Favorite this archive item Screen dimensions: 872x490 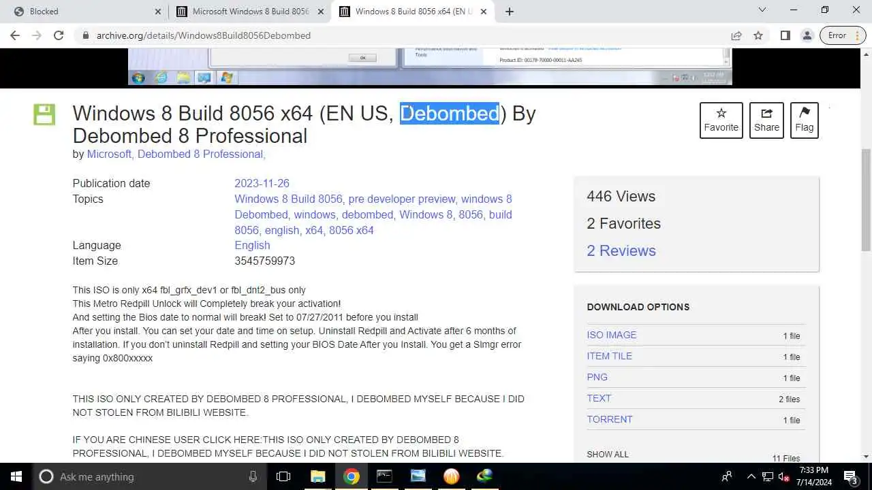coord(721,120)
